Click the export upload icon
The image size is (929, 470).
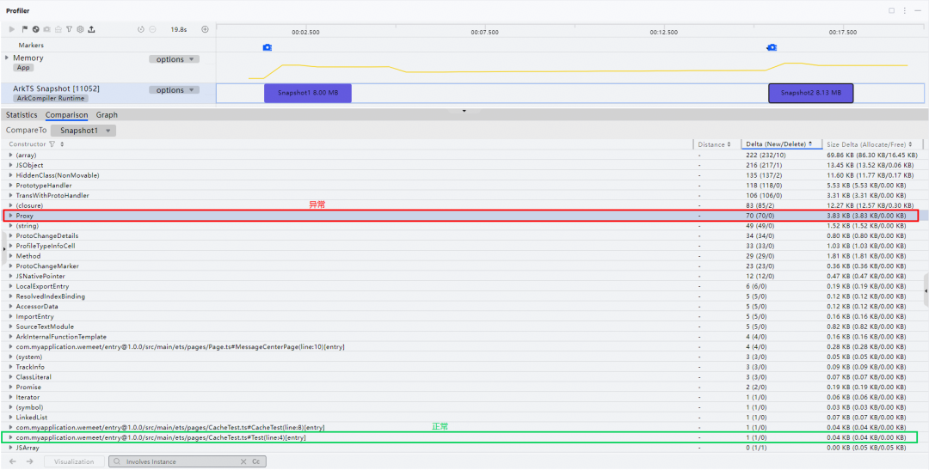[91, 29]
